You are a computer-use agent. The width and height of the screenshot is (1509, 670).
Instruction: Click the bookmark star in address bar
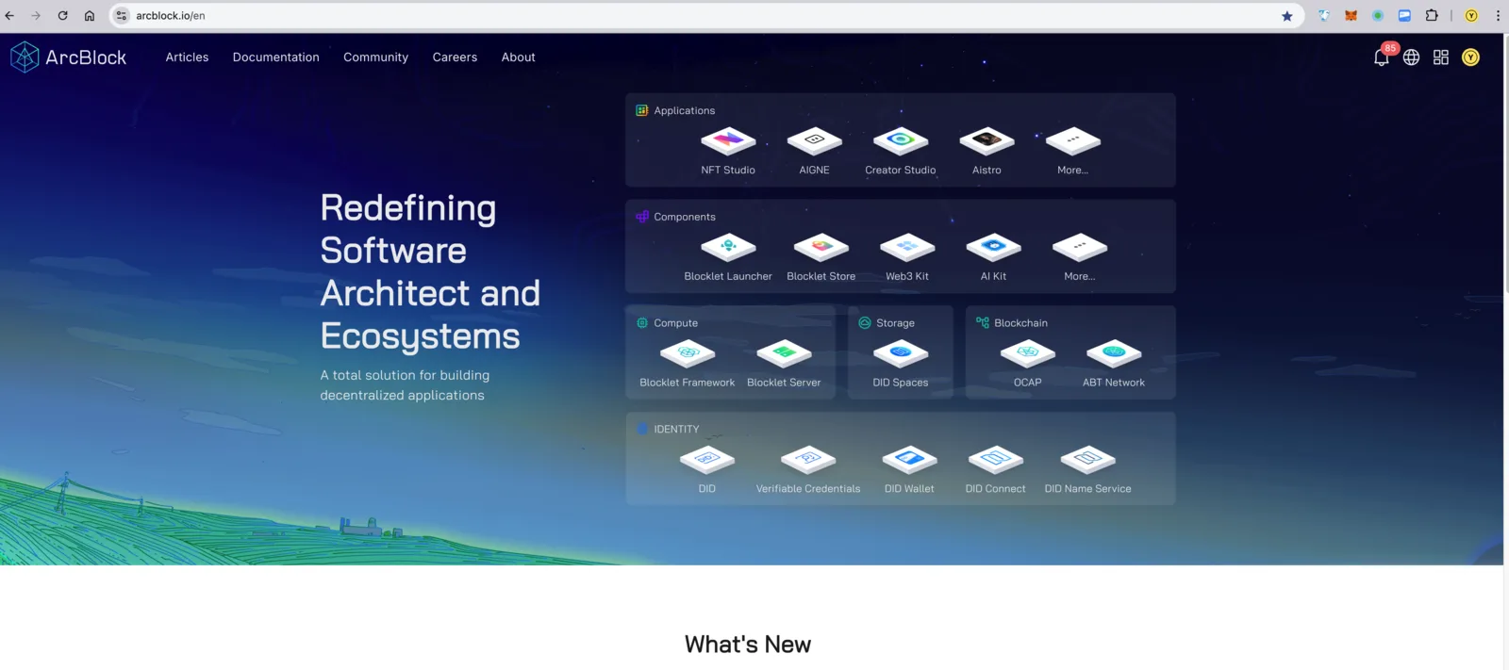tap(1286, 16)
